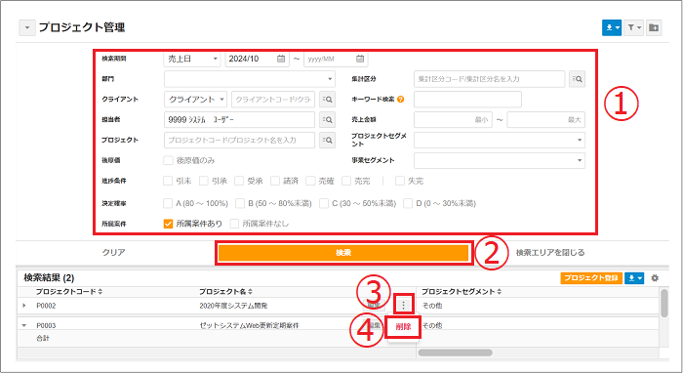Open the filter funnel dropdown in header
The width and height of the screenshot is (683, 374).
coord(633,27)
